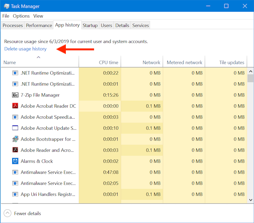Click CPU time value 0:02:05

point(111,183)
